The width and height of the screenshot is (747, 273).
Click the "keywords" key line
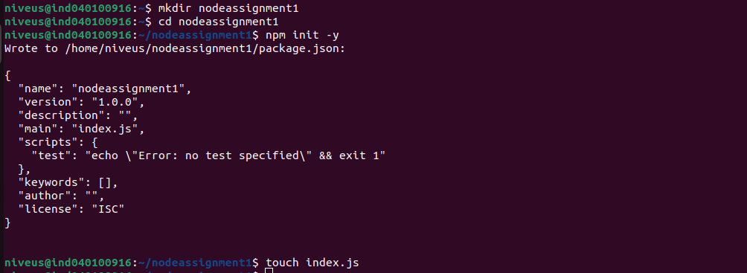[x=68, y=182]
